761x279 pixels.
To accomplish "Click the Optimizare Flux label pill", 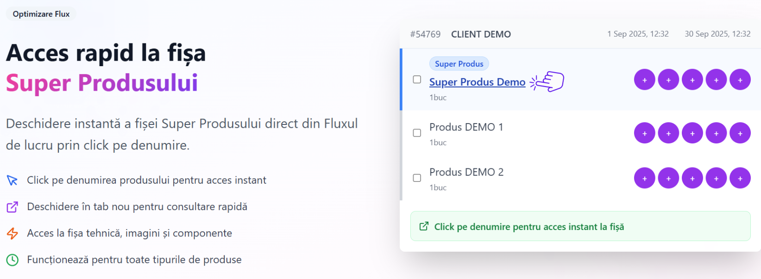I will pyautogui.click(x=41, y=14).
